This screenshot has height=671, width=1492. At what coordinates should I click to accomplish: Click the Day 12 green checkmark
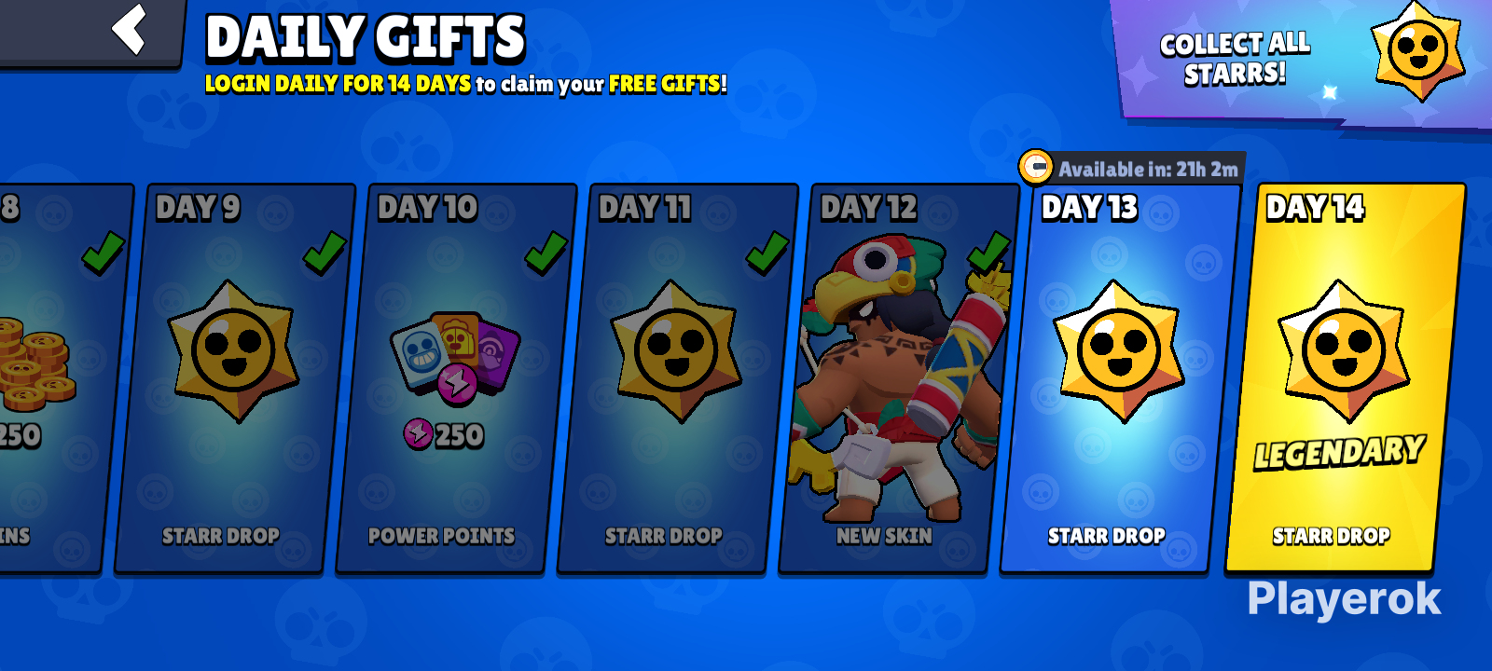(988, 253)
